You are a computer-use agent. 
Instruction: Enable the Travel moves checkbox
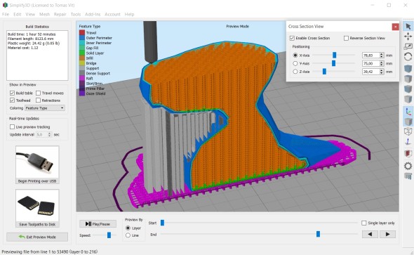pos(38,93)
